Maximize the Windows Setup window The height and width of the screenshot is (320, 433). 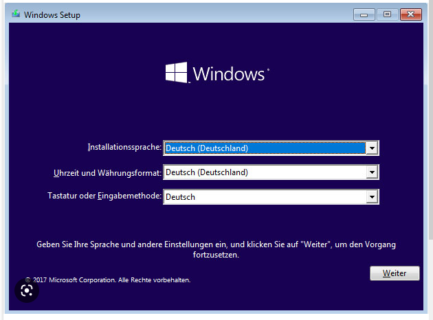(387, 14)
